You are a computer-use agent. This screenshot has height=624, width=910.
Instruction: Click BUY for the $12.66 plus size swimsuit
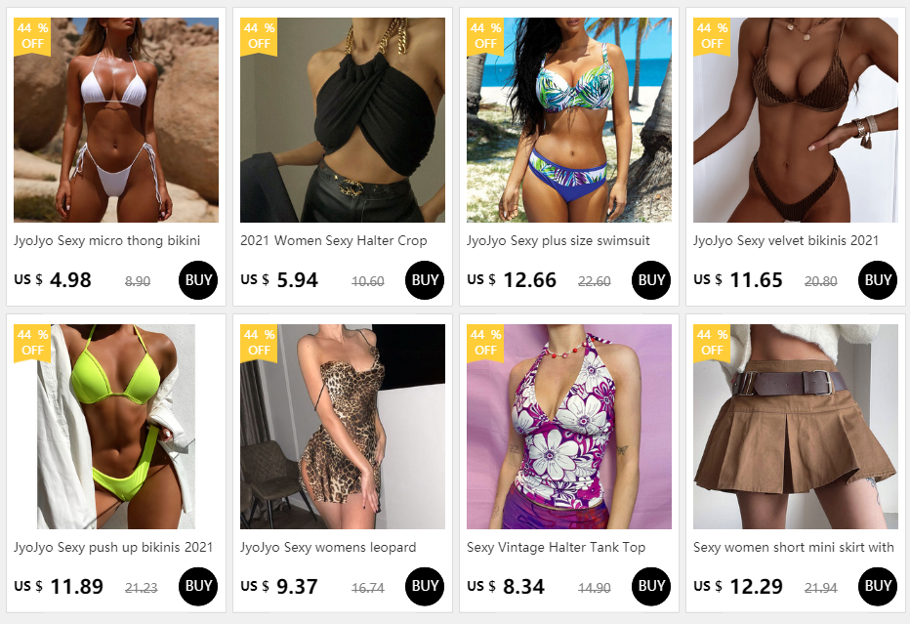tap(650, 280)
